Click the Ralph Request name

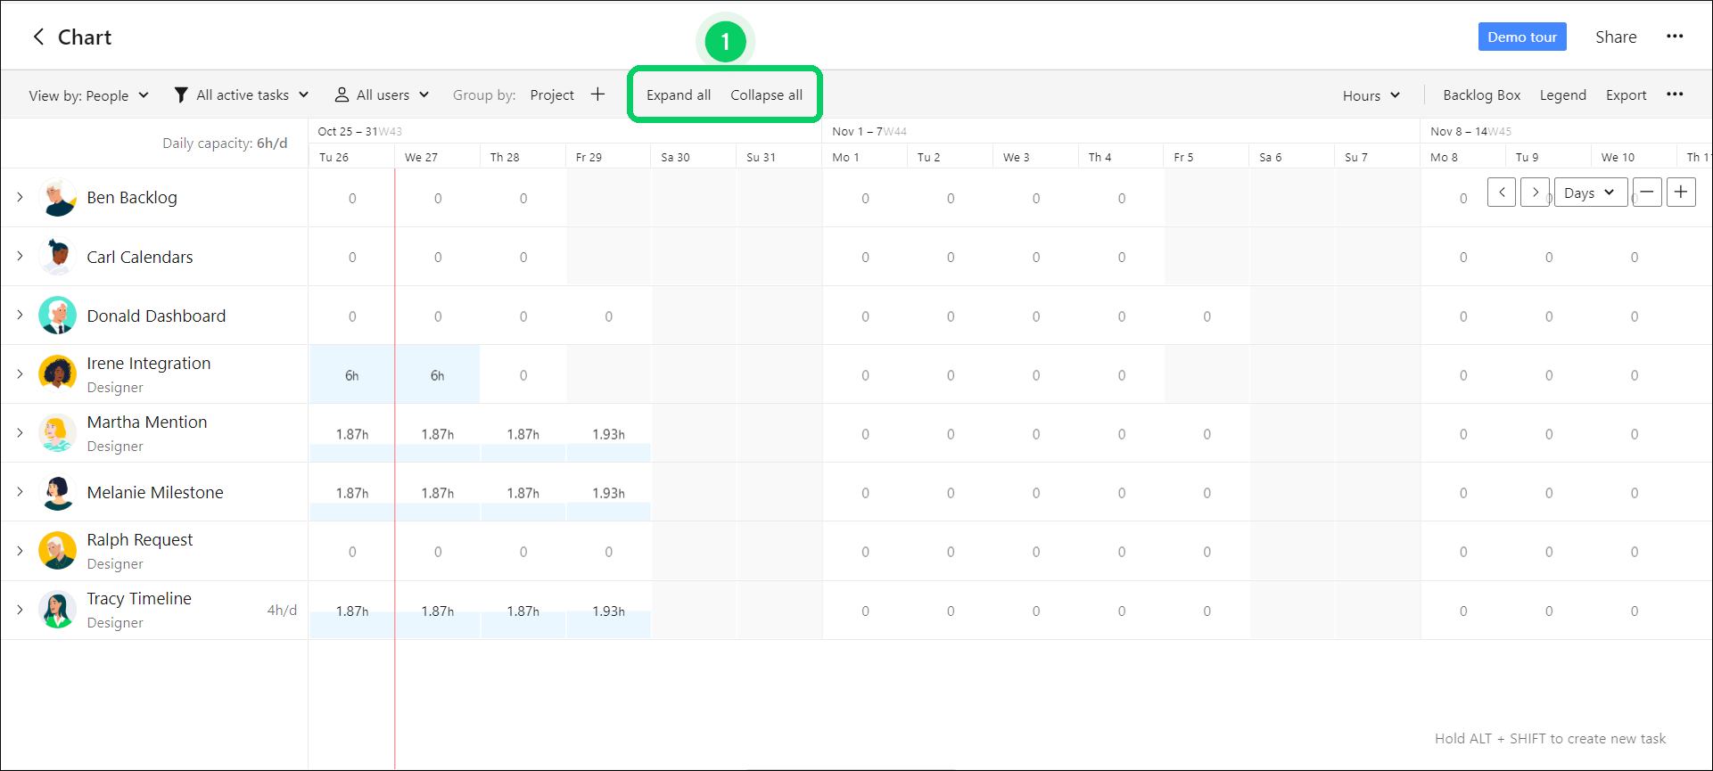[139, 539]
